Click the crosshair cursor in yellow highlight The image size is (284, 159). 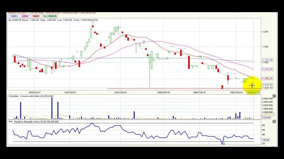tap(252, 85)
